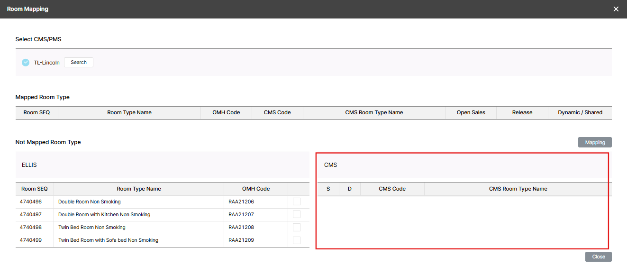Click the Close button at bottom

(598, 257)
